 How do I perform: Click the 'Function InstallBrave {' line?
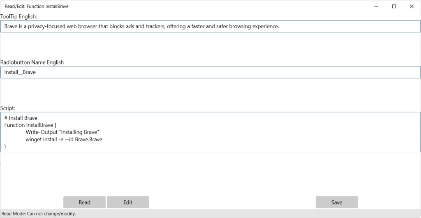point(30,125)
